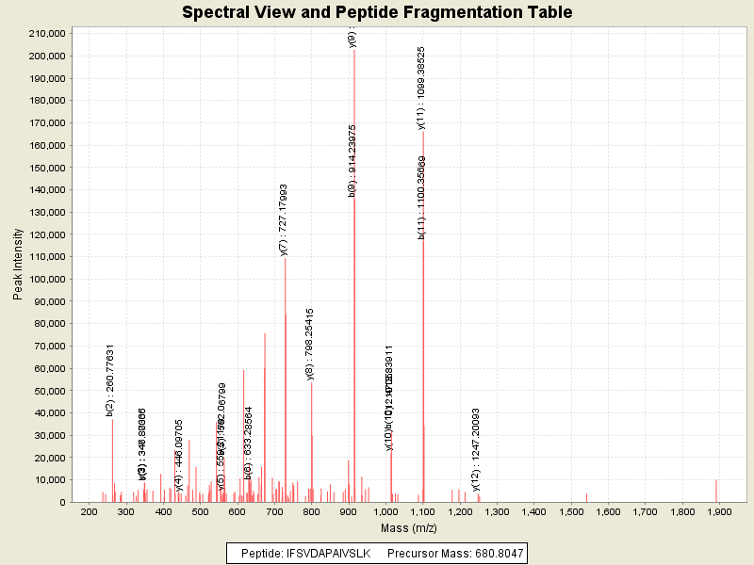This screenshot has height=565, width=754.
Task: Click the b(2) peak label at 260.77631
Action: tap(110, 379)
